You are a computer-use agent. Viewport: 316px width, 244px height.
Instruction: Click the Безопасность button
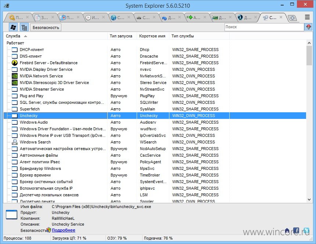coord(46,28)
